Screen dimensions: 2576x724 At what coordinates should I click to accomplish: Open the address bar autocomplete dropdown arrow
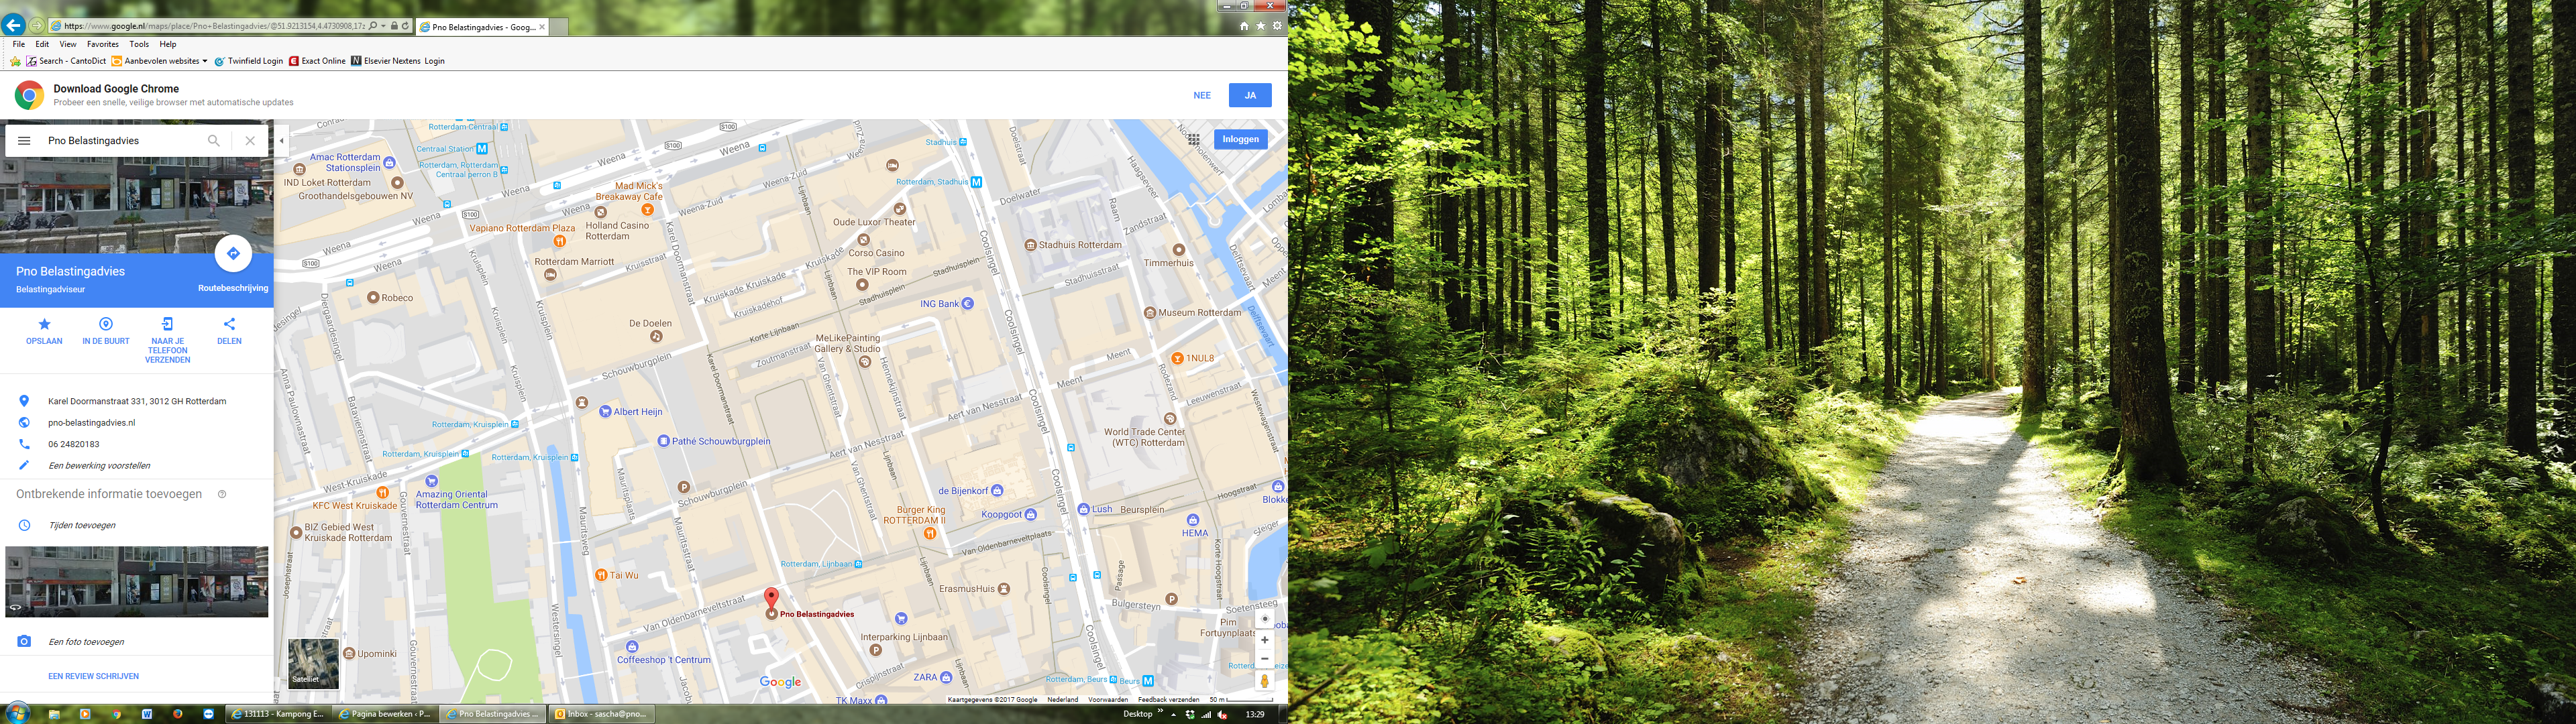click(x=383, y=26)
